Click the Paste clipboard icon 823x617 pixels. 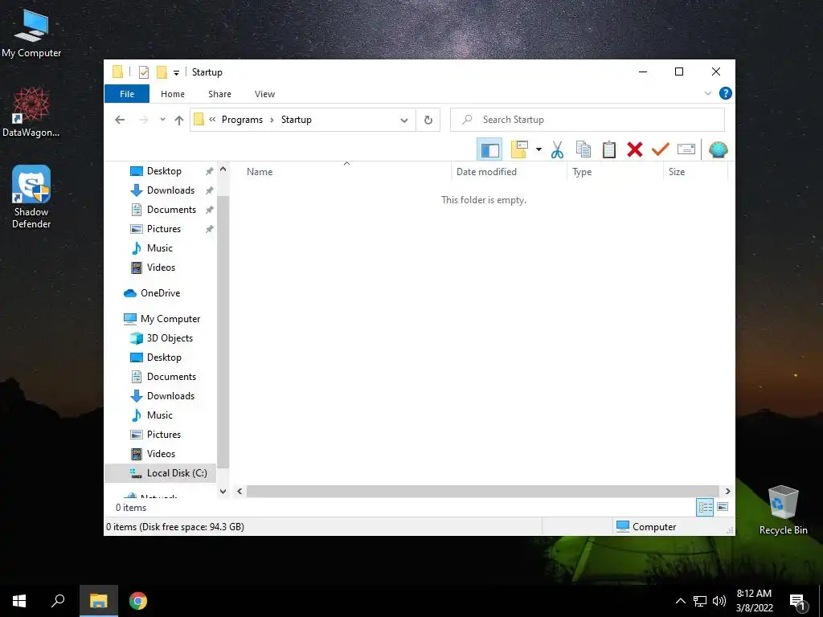point(609,149)
